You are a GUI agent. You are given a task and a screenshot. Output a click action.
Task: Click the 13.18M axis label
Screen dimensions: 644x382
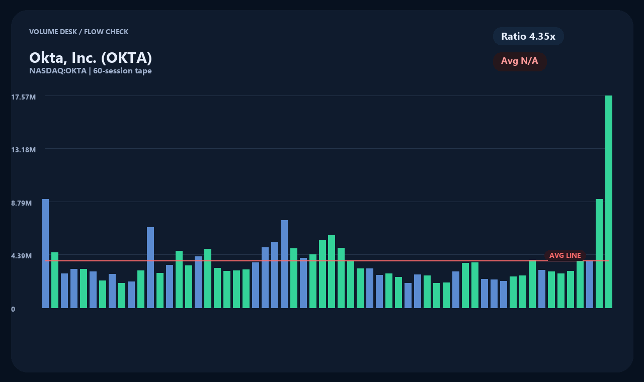point(24,150)
